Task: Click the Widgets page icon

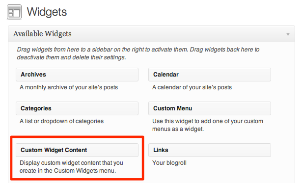Action: point(14,12)
